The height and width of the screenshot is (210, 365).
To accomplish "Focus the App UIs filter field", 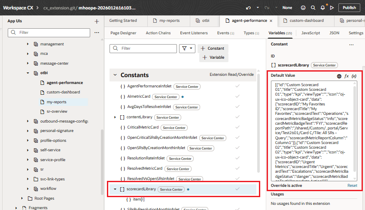I will (49, 33).
